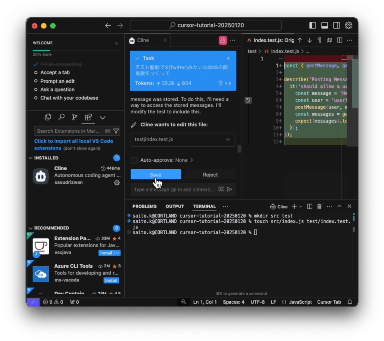Image resolution: width=384 pixels, height=341 pixels.
Task: Open Cline tab more actions menu
Action: coord(233,40)
